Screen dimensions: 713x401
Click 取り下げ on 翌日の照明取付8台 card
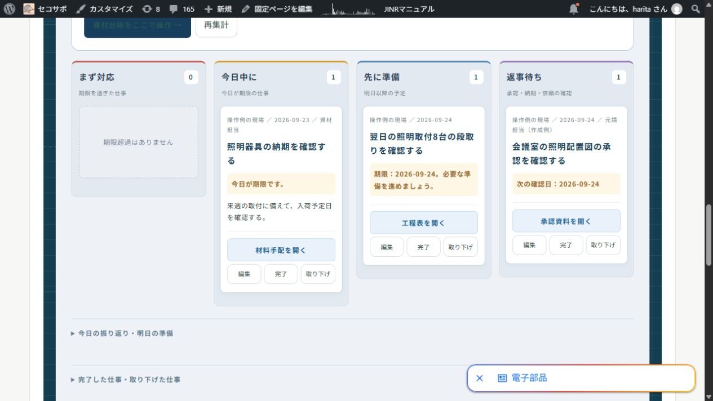tap(460, 247)
